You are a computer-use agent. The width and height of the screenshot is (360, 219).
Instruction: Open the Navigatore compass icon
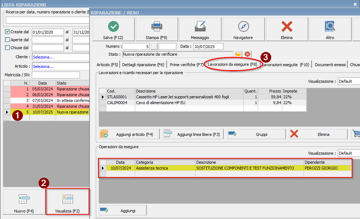(243, 27)
